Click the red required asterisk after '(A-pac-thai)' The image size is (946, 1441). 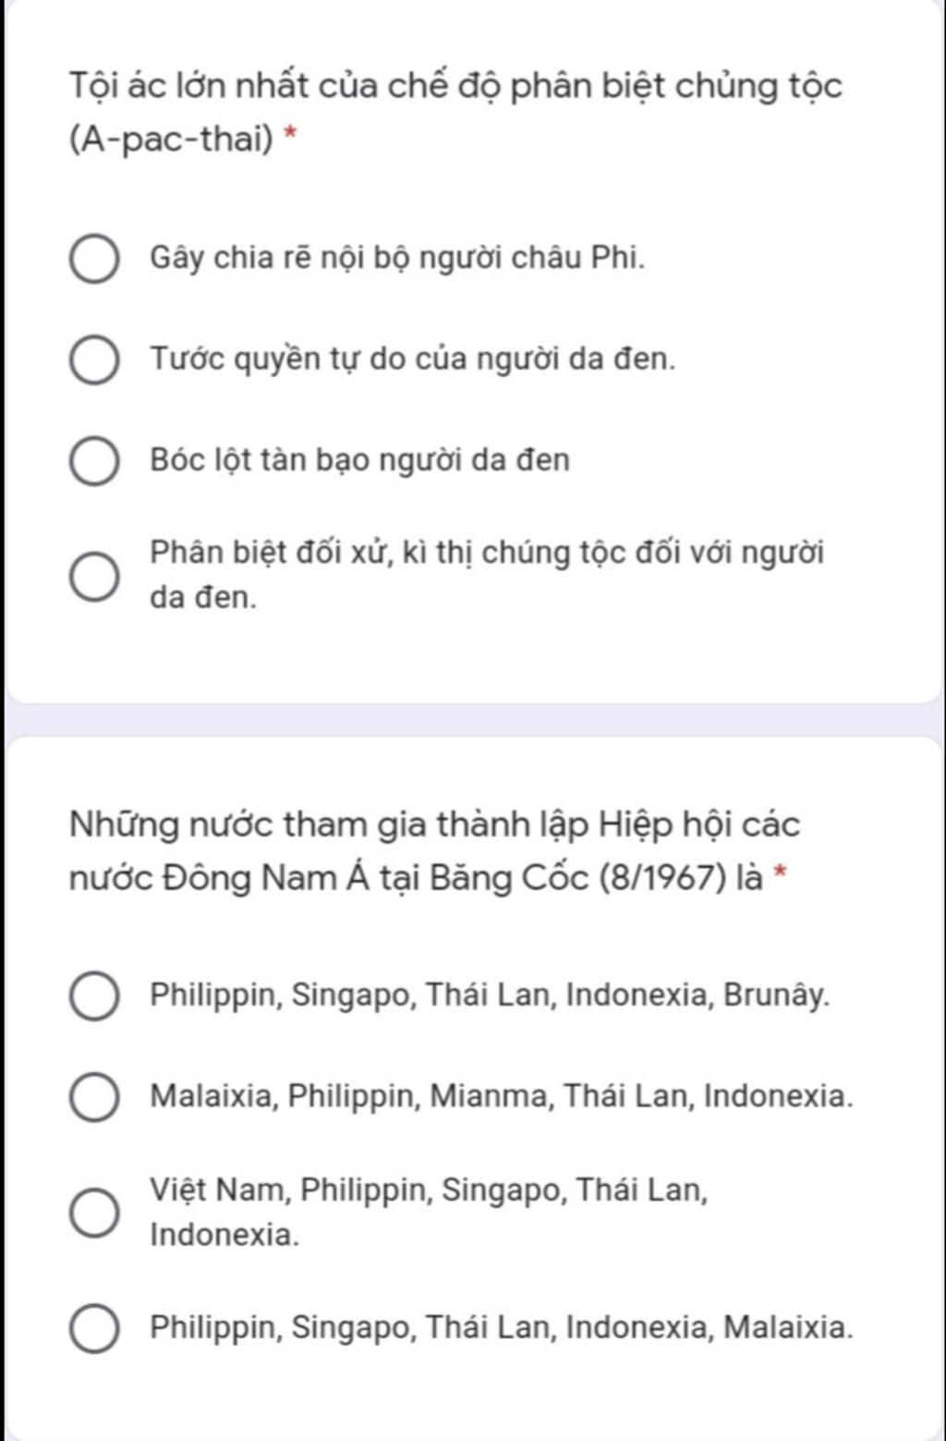click(x=290, y=134)
